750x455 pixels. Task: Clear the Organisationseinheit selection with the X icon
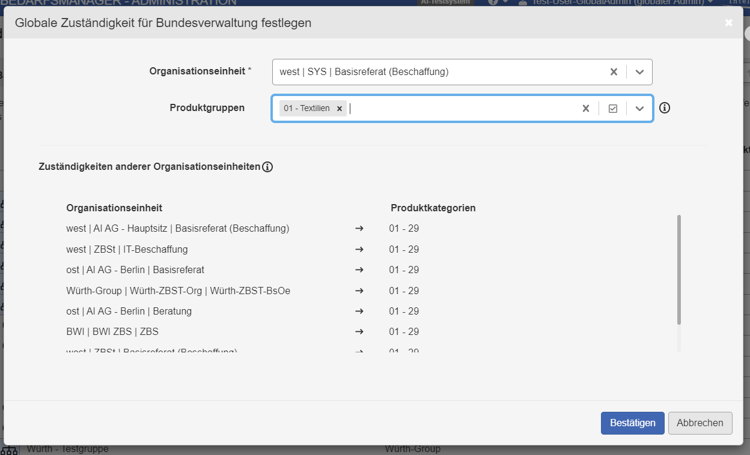point(614,71)
